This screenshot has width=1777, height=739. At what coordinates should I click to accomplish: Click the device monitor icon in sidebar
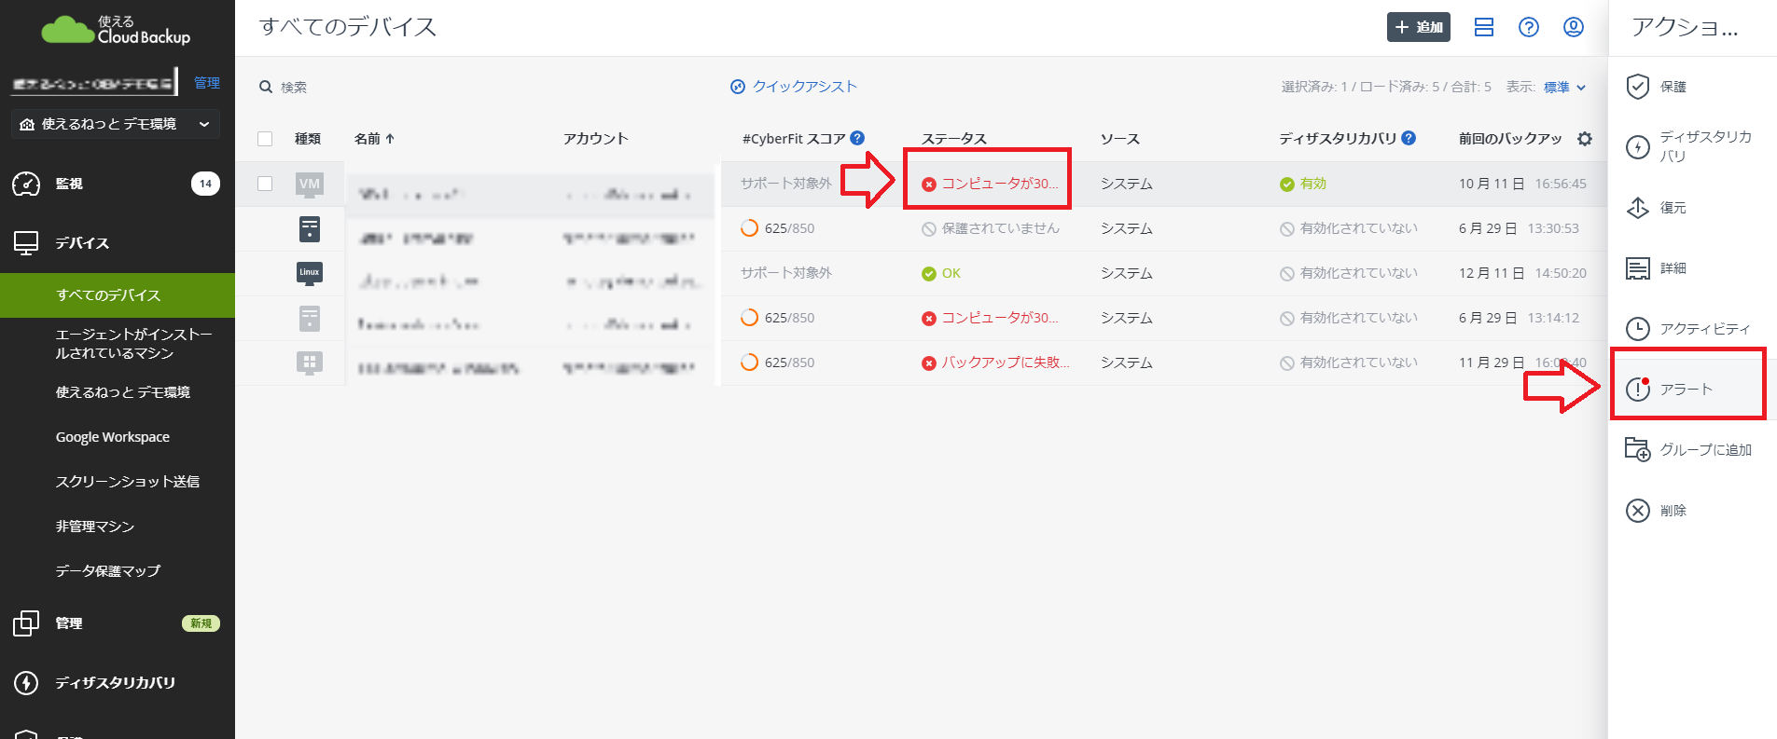26,243
